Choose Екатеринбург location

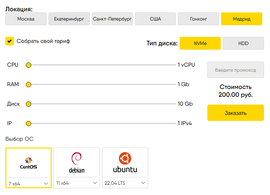69,19
